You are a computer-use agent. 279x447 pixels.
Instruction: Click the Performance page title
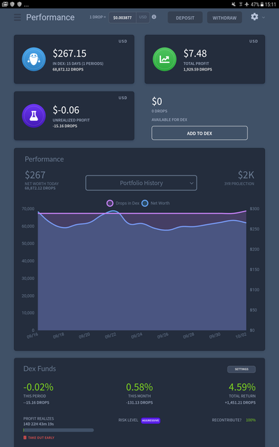[x=50, y=17]
